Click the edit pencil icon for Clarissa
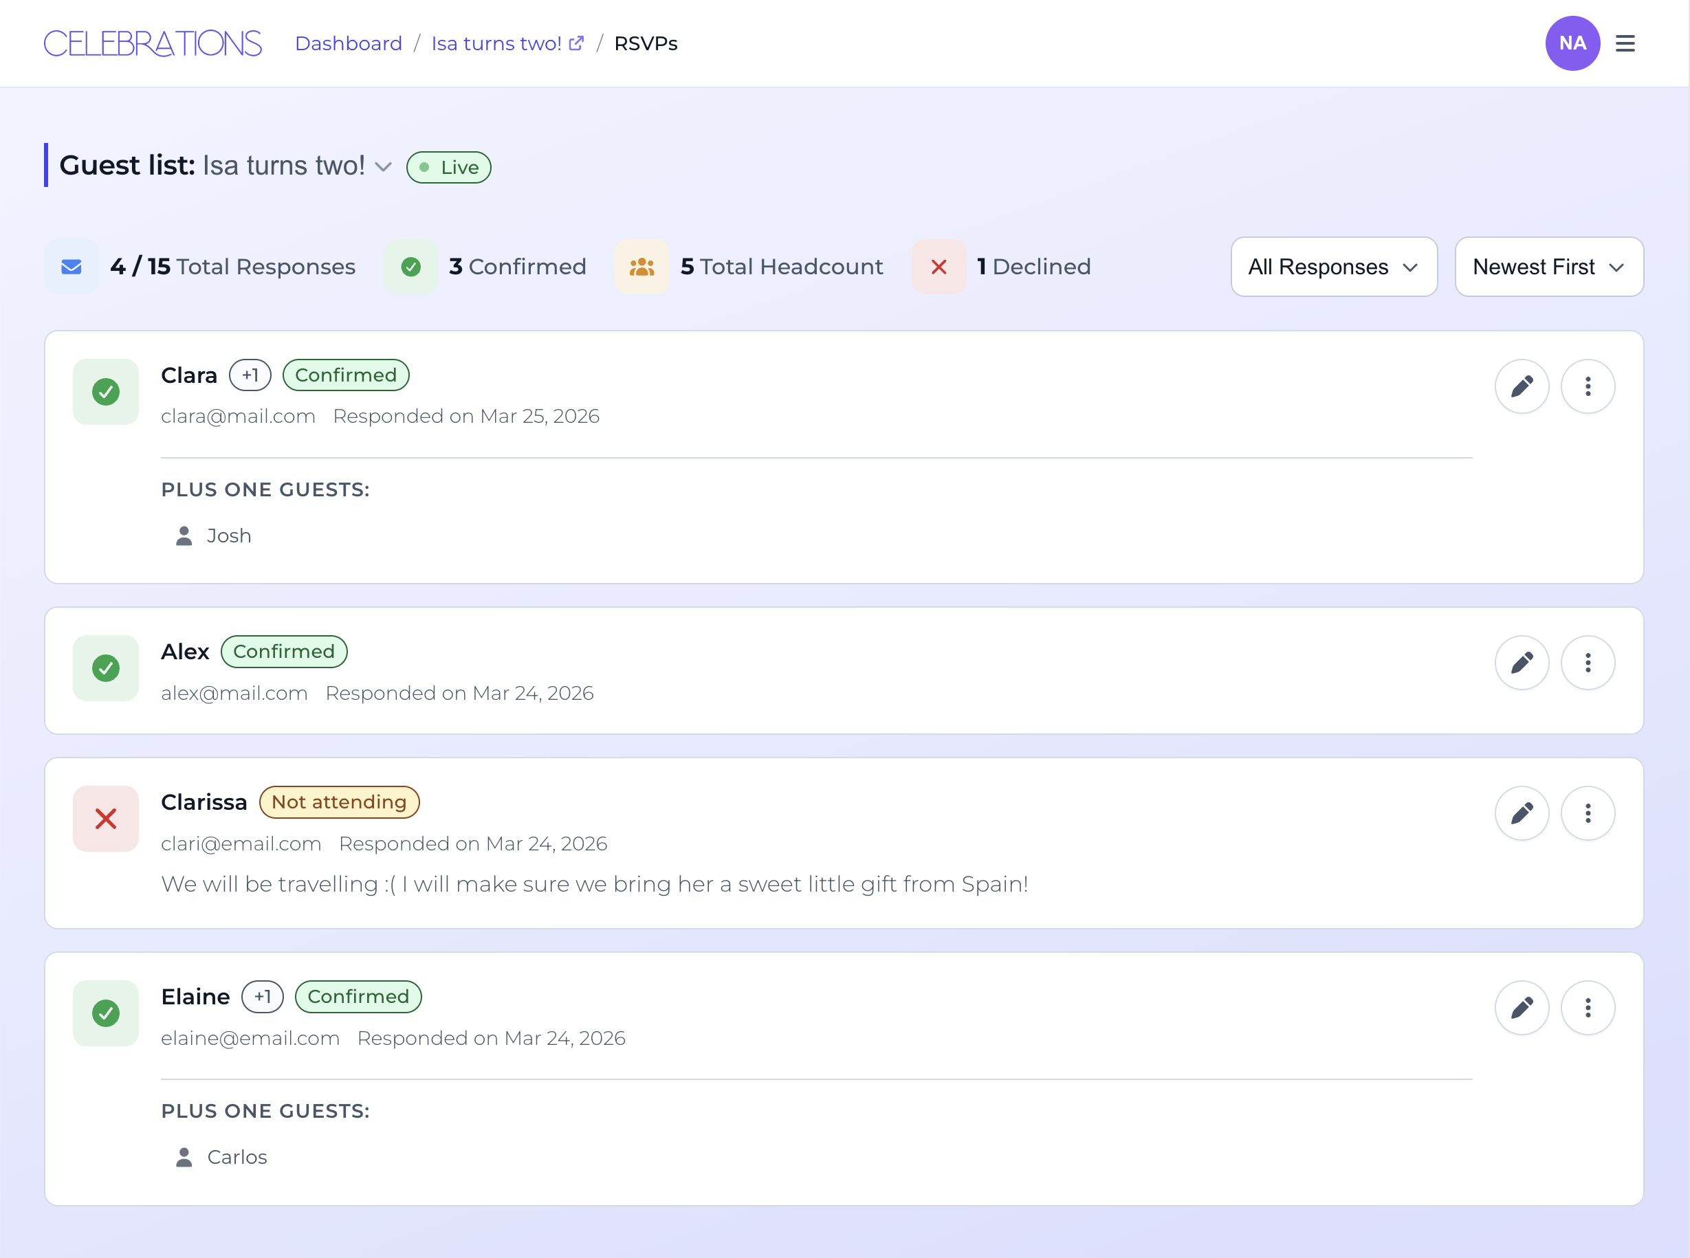Screen dimensions: 1690x1258 point(1521,813)
